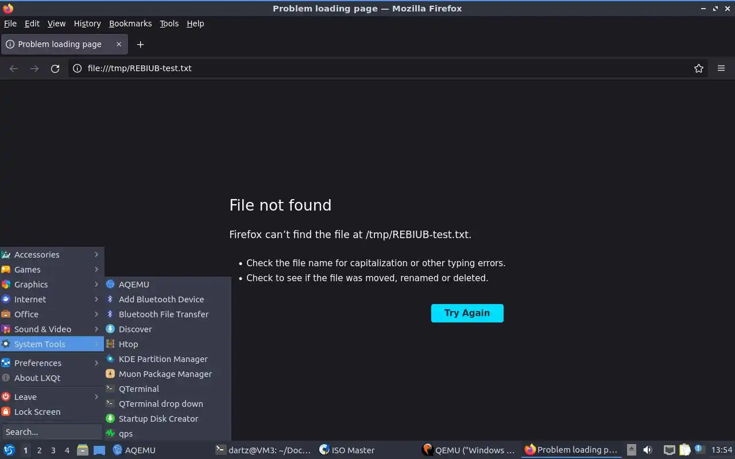
Task: Click the panel clock 13:54
Action: point(722,450)
